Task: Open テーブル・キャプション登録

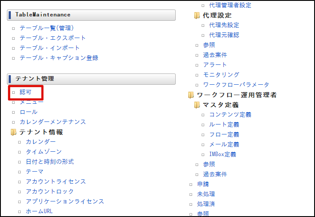Action: 59,58
